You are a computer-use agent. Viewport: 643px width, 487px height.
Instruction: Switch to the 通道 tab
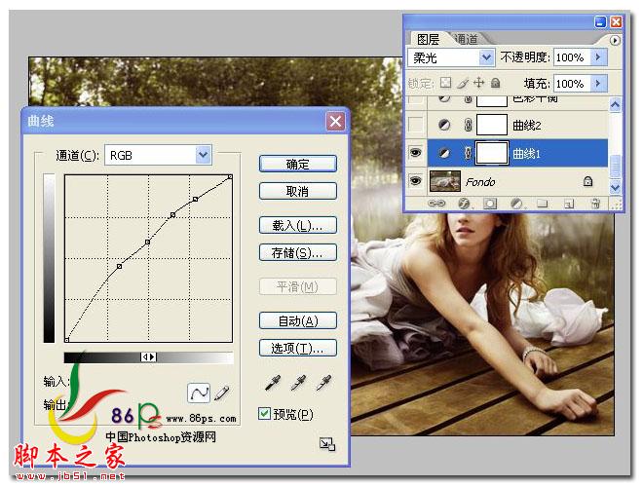point(466,39)
